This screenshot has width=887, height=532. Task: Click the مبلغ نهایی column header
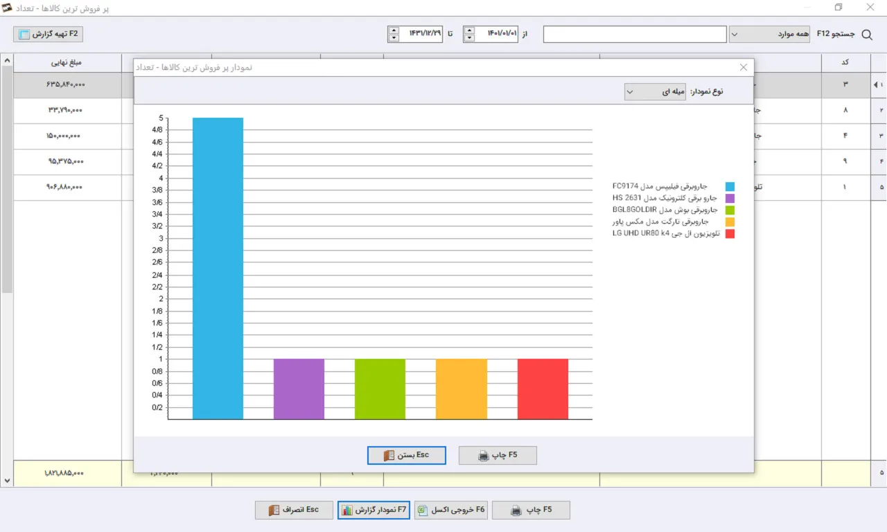pos(67,62)
